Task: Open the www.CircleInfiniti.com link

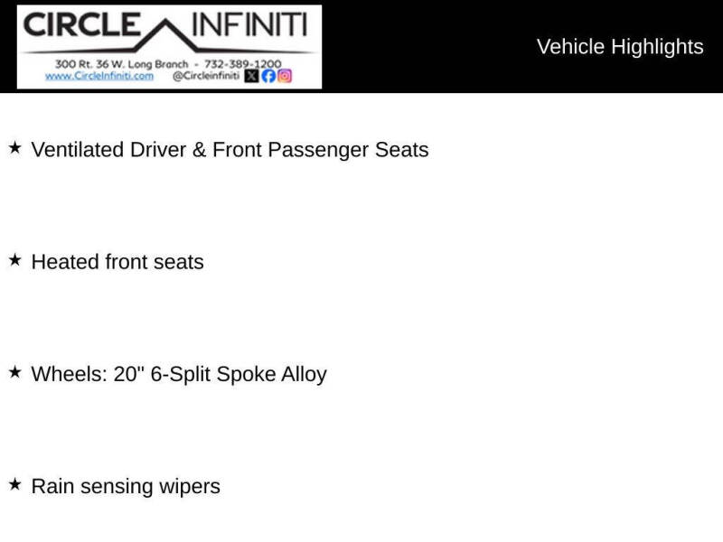Action: click(x=99, y=76)
